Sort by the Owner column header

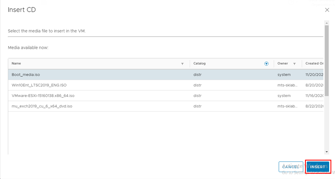pos(282,64)
